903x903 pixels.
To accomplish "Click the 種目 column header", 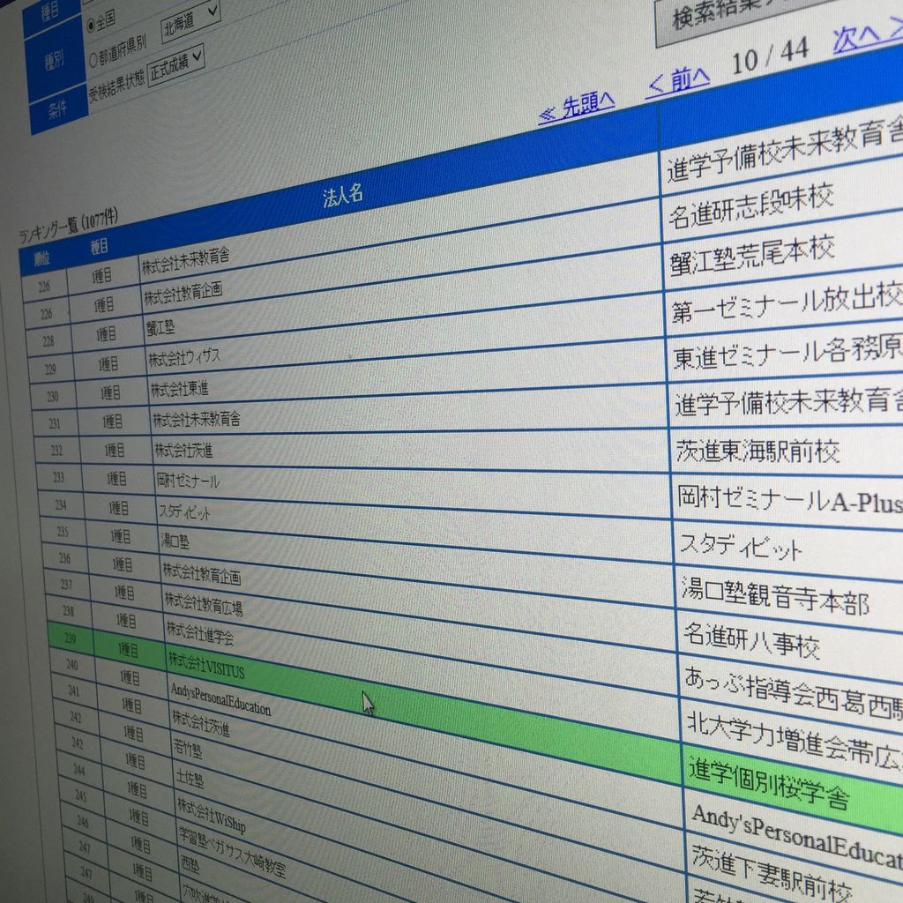I will (x=99, y=247).
